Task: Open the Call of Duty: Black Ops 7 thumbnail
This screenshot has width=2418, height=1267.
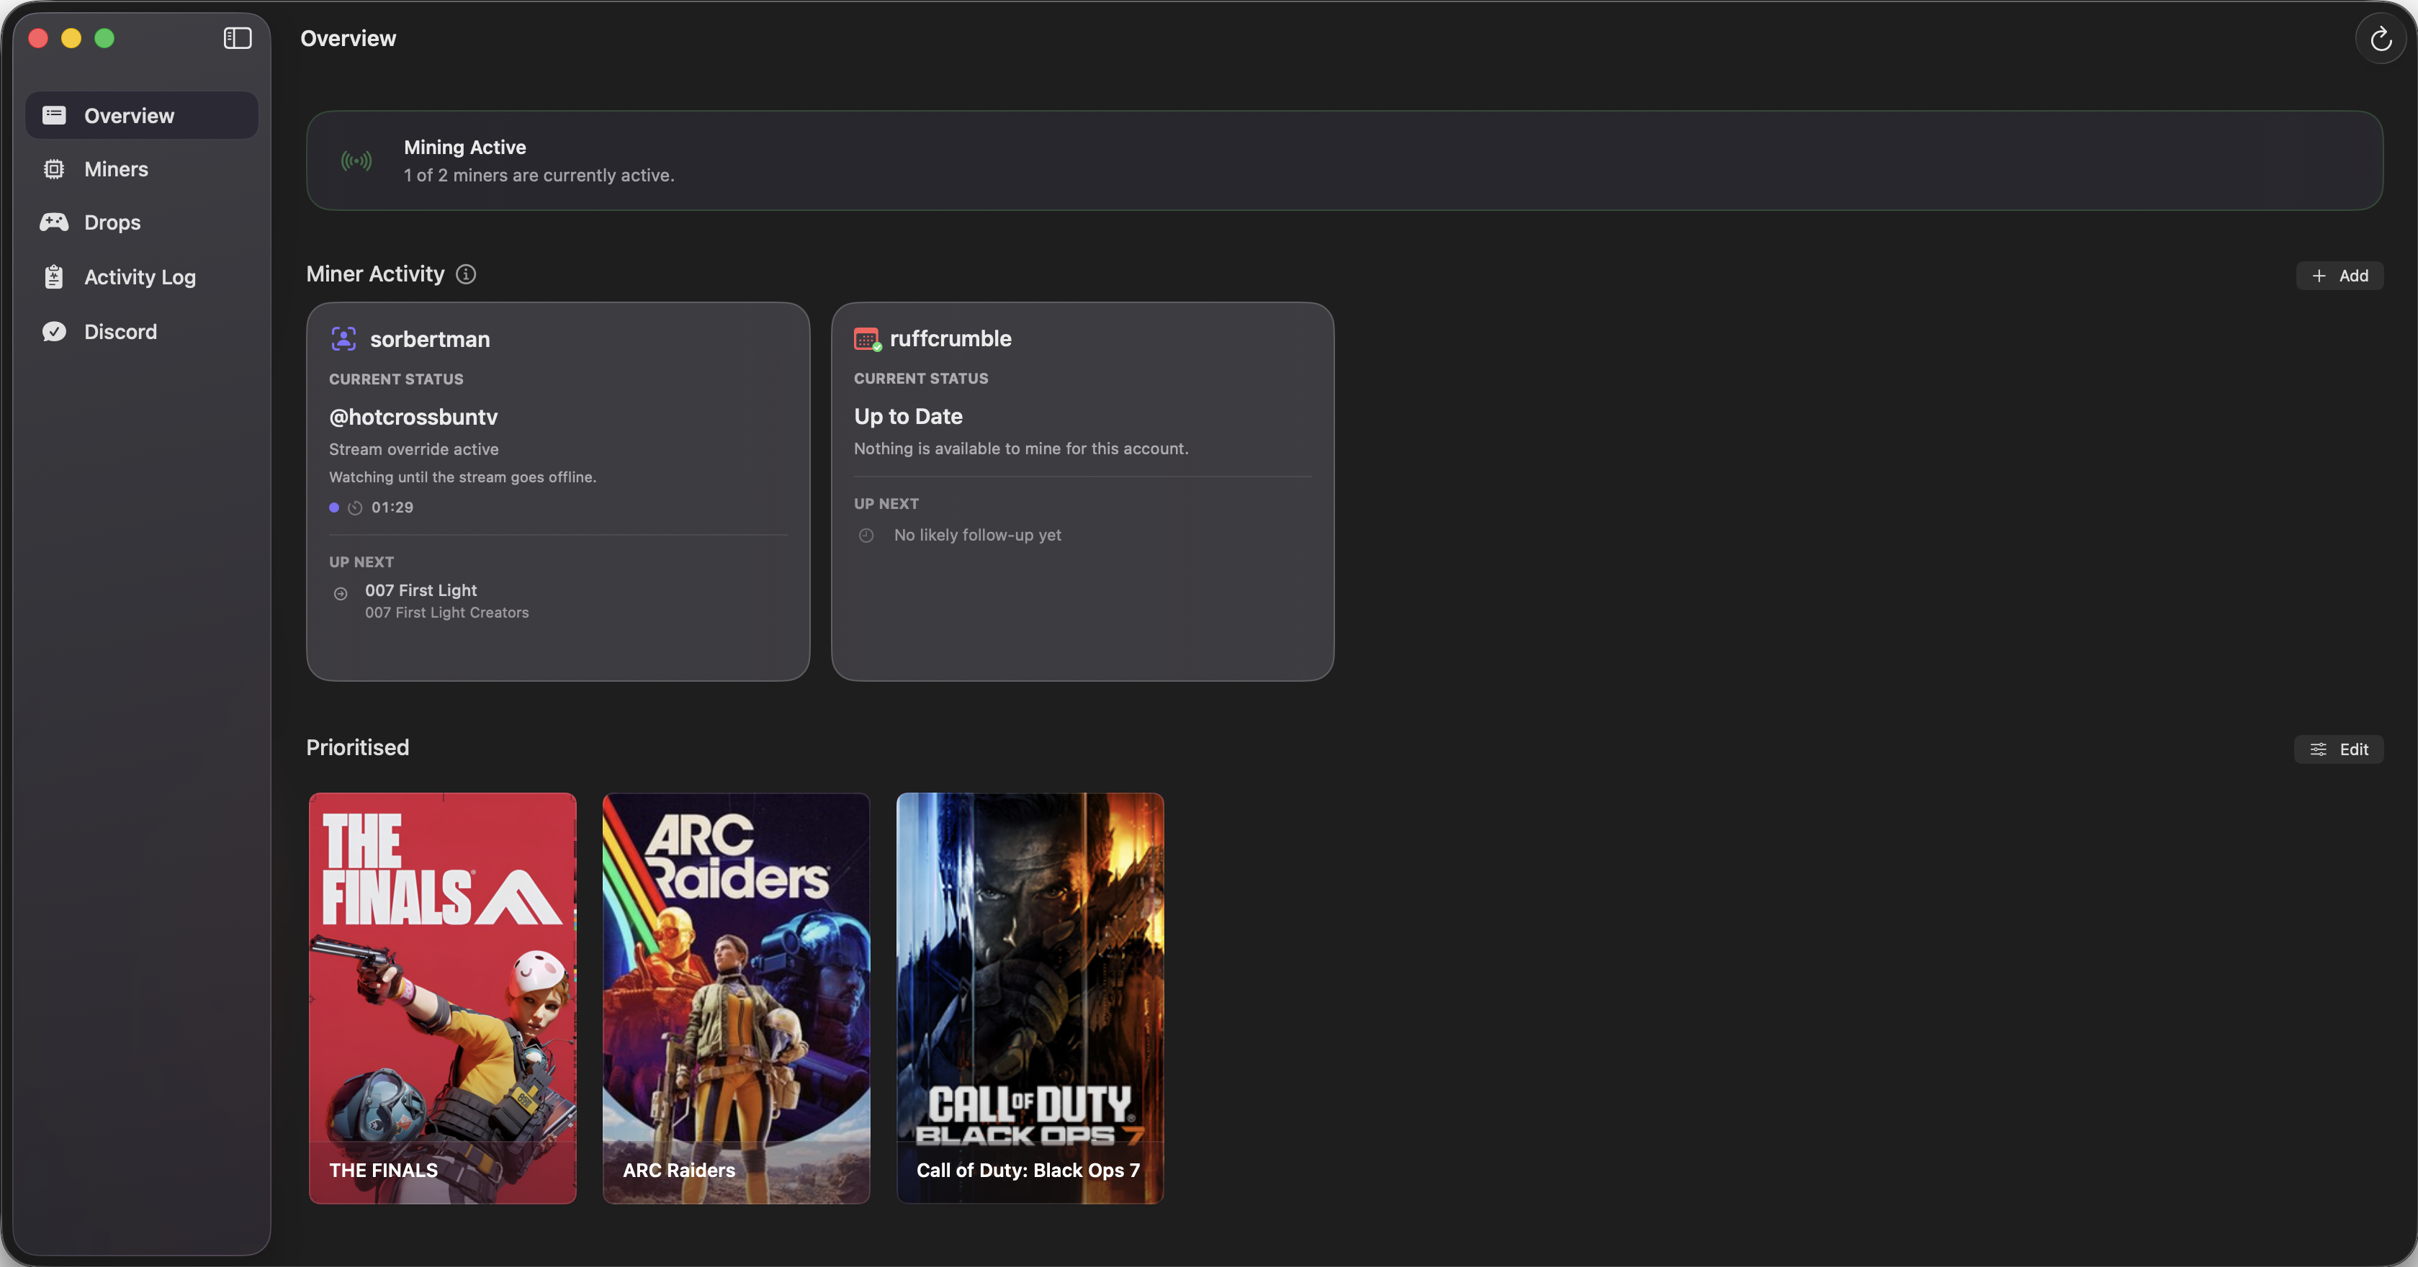Action: click(x=1030, y=998)
